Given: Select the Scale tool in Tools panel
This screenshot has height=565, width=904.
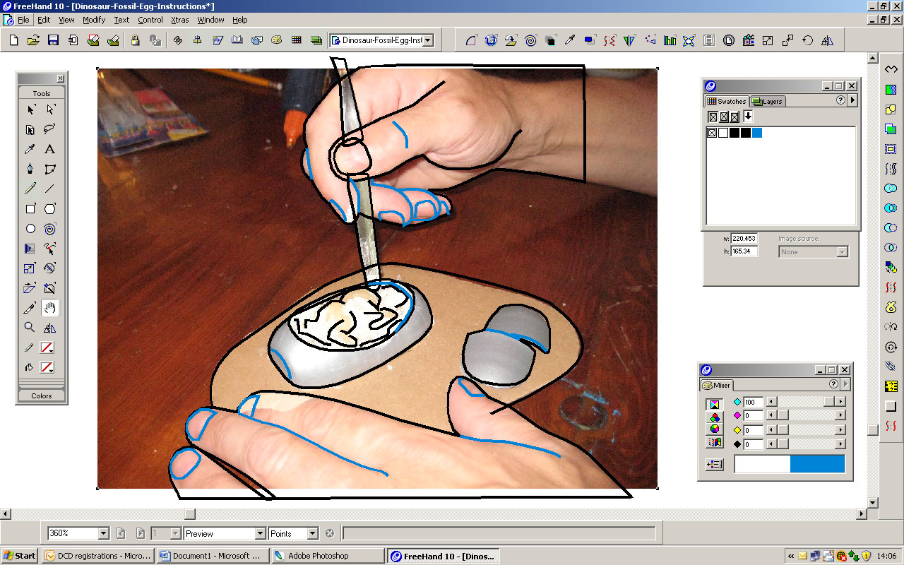Looking at the screenshot, I should [x=30, y=268].
